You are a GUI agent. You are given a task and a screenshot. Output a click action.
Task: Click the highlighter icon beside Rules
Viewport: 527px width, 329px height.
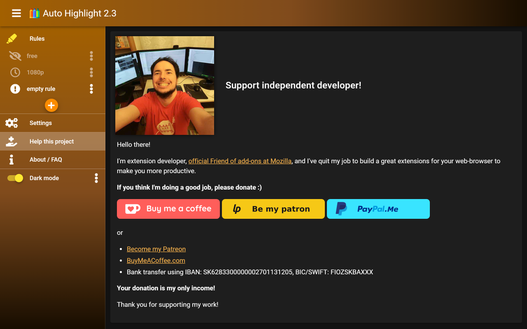(12, 39)
